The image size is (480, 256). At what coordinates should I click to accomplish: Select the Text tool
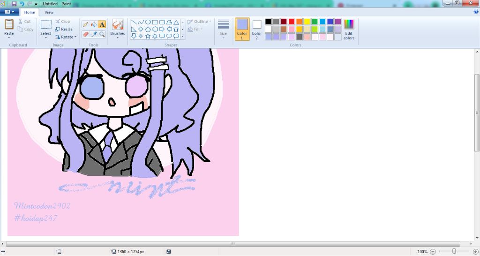pos(102,24)
